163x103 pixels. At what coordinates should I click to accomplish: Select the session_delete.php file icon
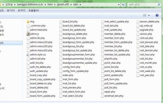pyautogui.click(x=138, y=22)
